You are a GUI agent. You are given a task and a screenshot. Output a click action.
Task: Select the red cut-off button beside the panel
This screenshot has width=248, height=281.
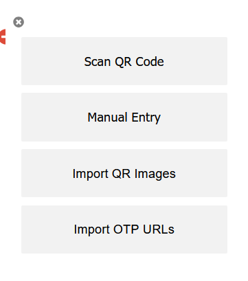pos(3,36)
